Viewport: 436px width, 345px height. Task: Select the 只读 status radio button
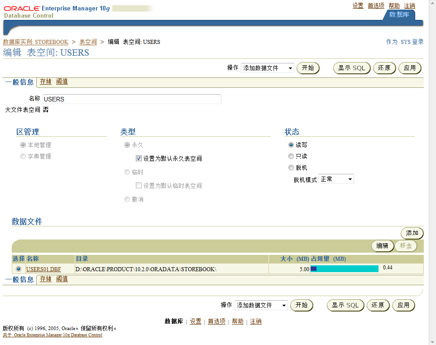[290, 156]
